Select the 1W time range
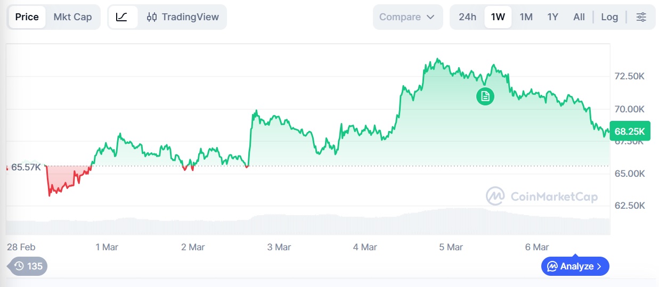 click(x=498, y=17)
